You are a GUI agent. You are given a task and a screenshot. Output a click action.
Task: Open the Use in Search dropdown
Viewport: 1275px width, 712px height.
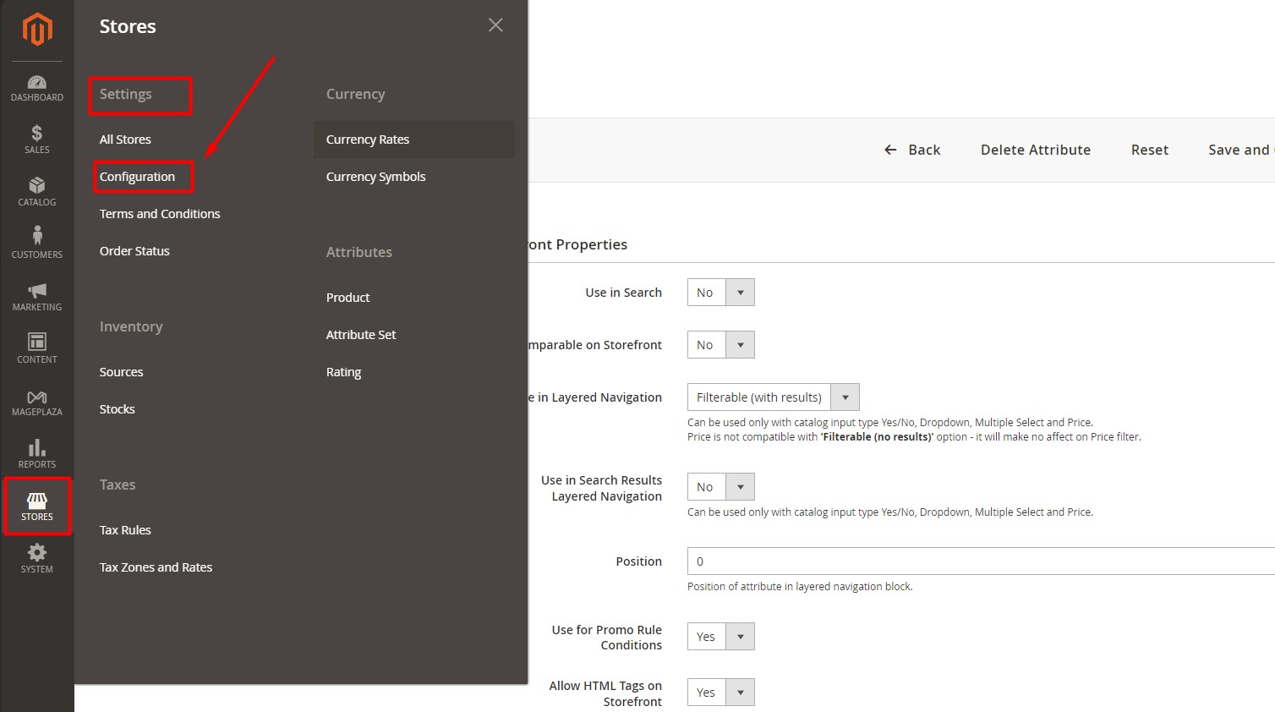pyautogui.click(x=738, y=292)
